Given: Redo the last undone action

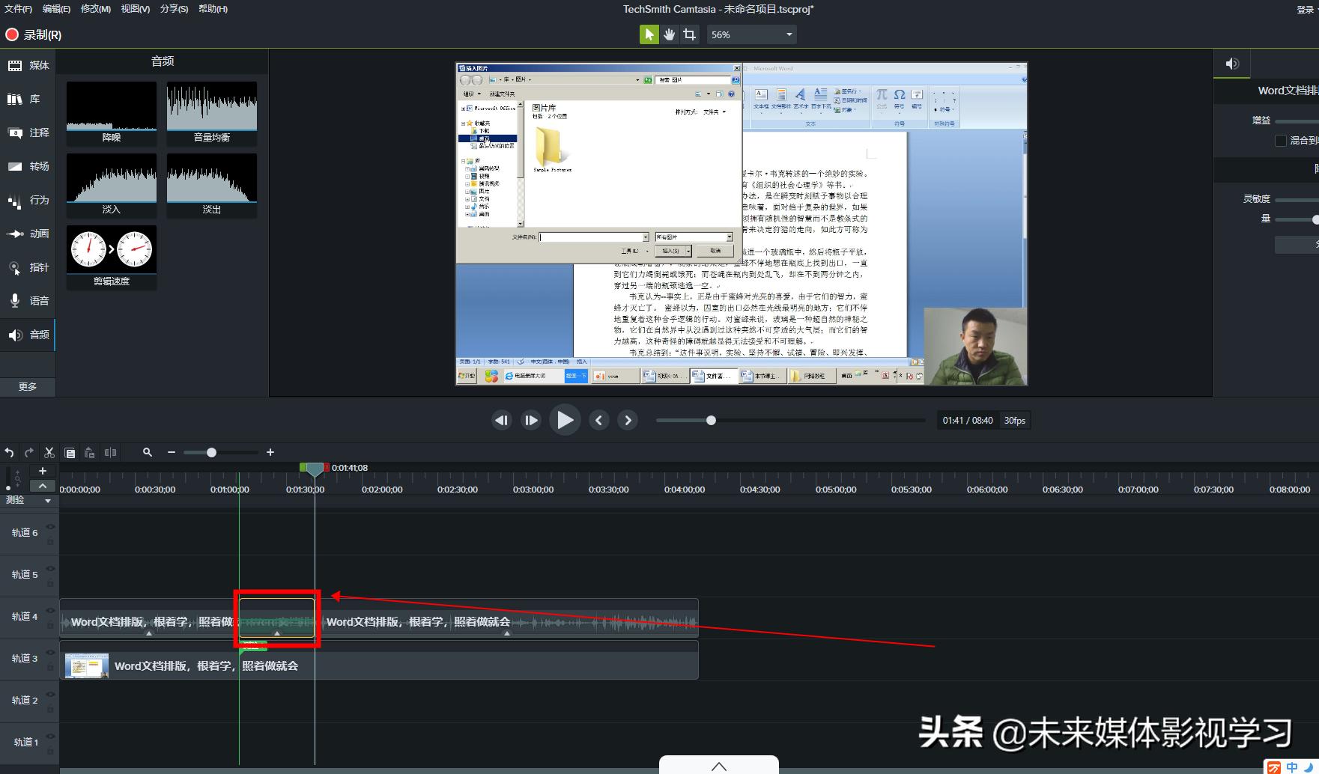Looking at the screenshot, I should pyautogui.click(x=29, y=452).
